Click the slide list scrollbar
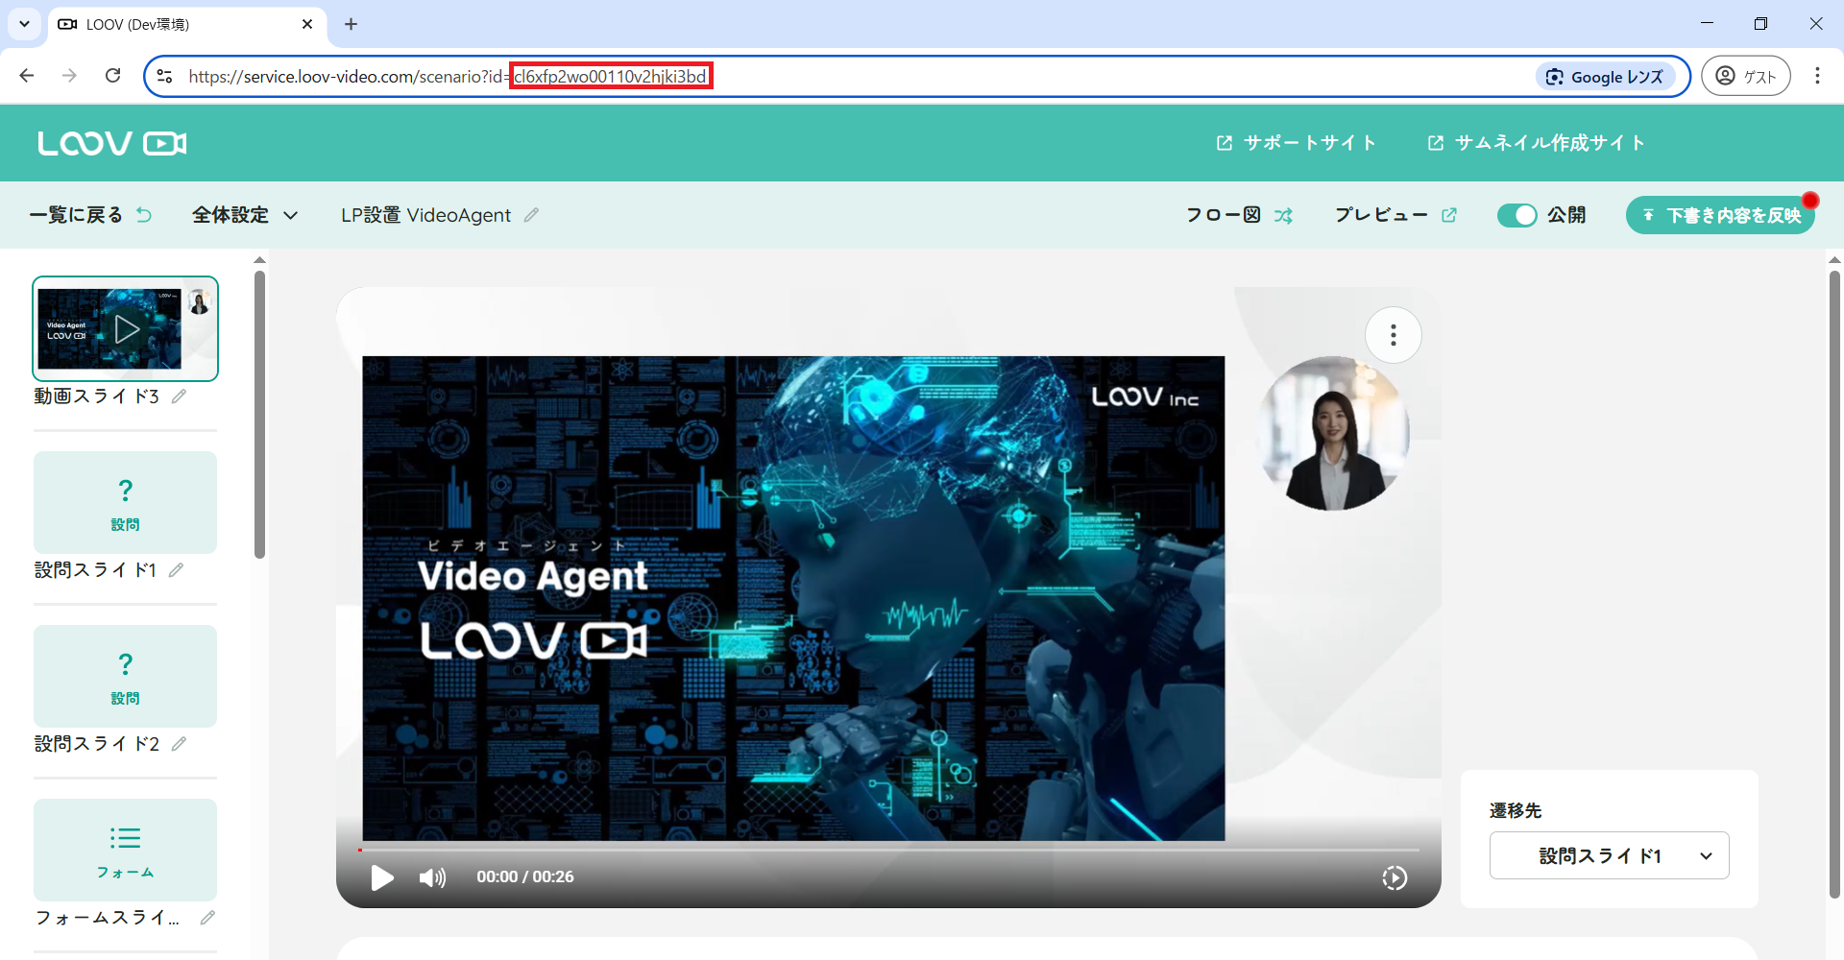The height and width of the screenshot is (960, 1844). pos(259,415)
